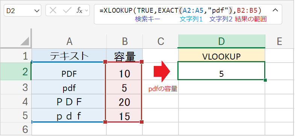Select row 2 header
This screenshot has height=136, width=295.
click(x=16, y=72)
